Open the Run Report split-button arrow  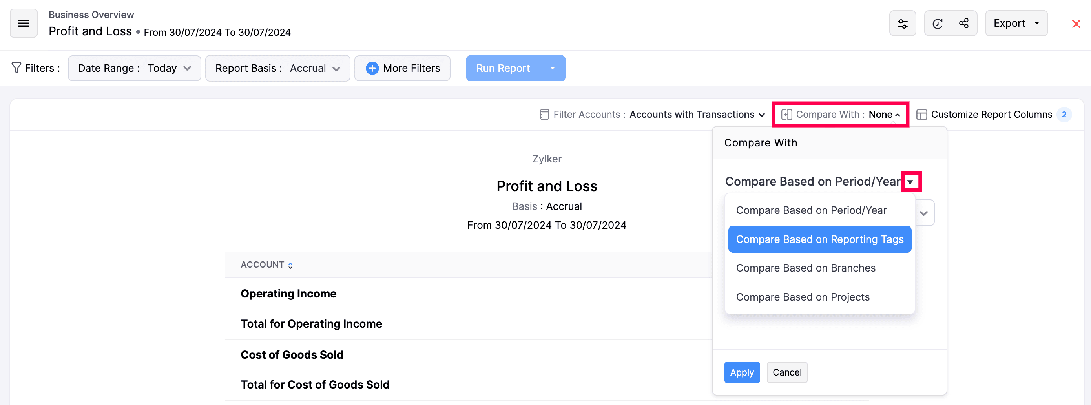[553, 68]
